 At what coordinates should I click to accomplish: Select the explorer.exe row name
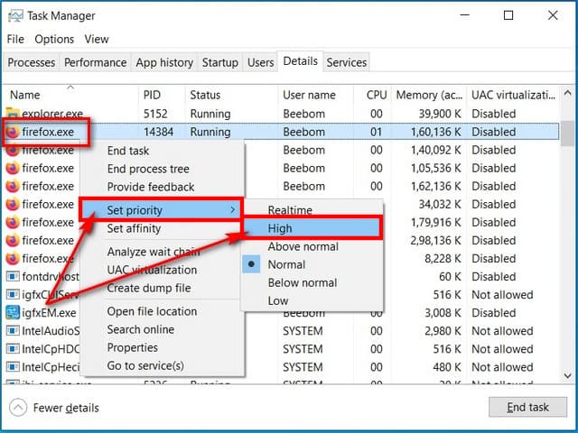point(52,114)
